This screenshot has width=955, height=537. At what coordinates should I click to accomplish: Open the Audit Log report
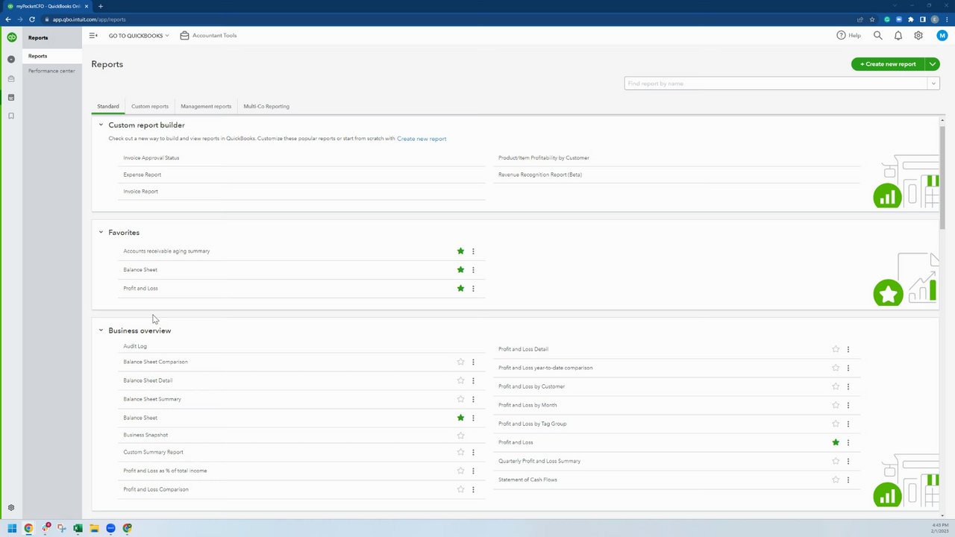tap(135, 346)
